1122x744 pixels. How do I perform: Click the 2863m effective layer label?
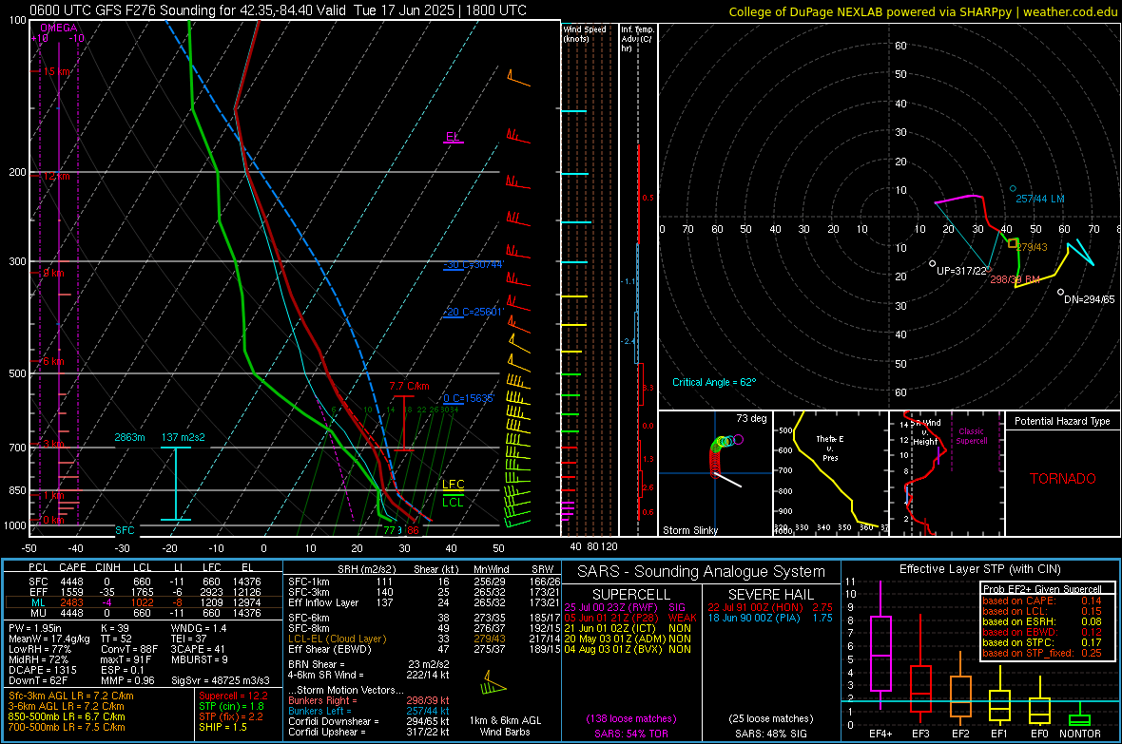click(129, 437)
